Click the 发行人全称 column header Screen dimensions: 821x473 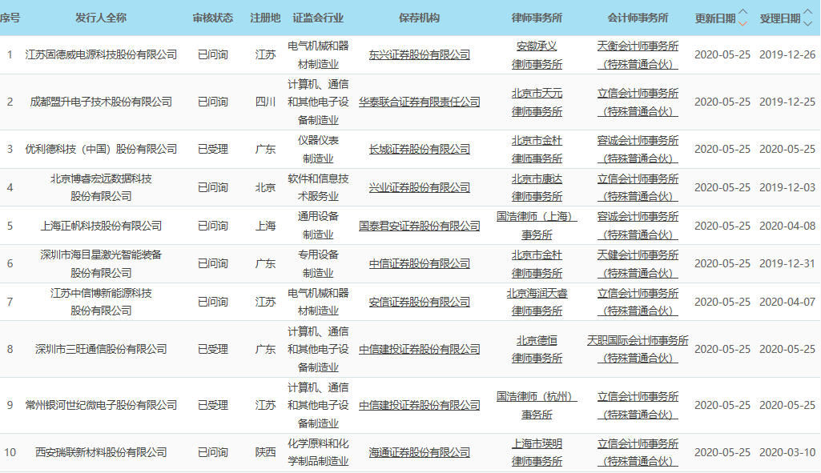tap(101, 18)
